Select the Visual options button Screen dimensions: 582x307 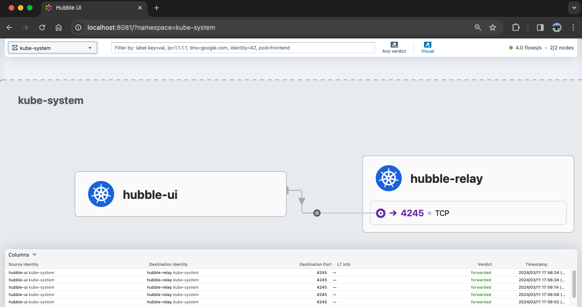click(x=428, y=48)
